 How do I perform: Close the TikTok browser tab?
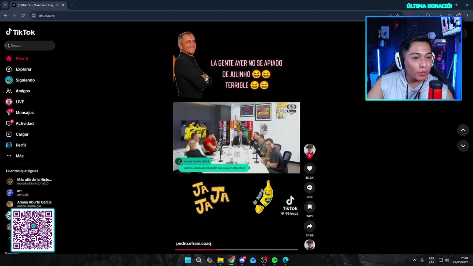(x=63, y=5)
